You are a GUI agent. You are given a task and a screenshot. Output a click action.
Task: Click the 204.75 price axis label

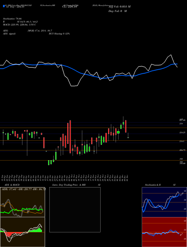click(x=182, y=150)
